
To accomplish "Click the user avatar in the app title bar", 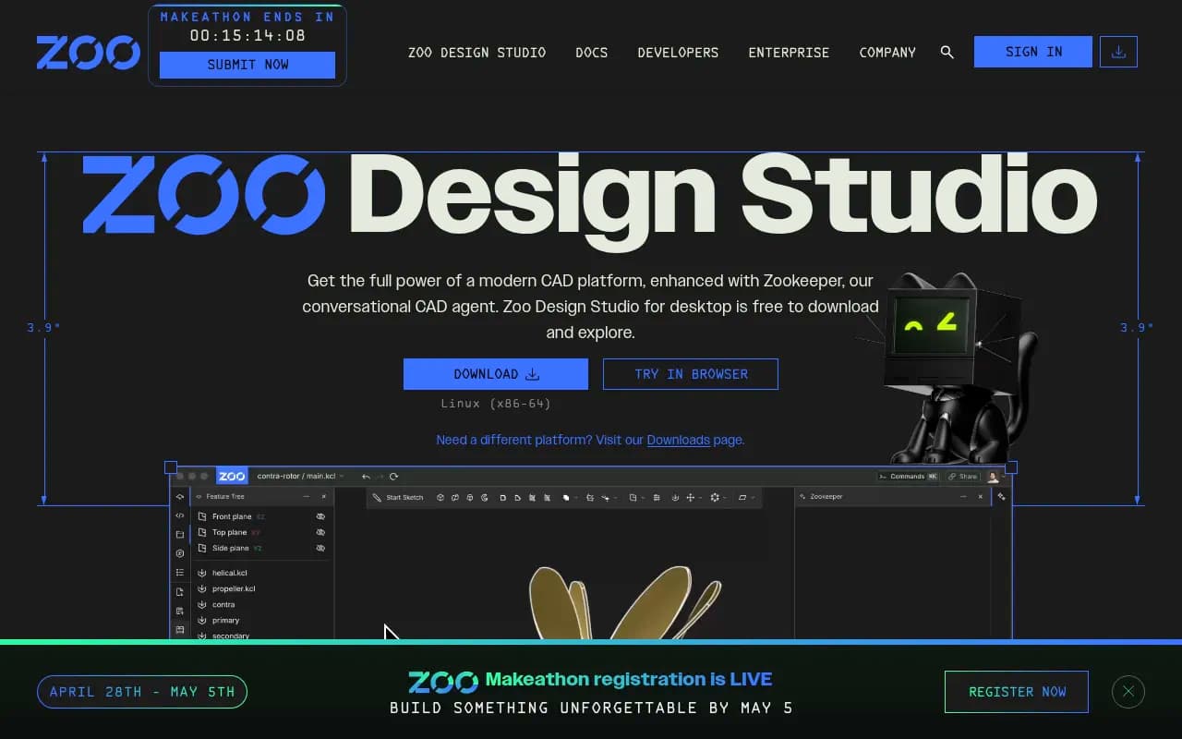I will click(x=994, y=477).
